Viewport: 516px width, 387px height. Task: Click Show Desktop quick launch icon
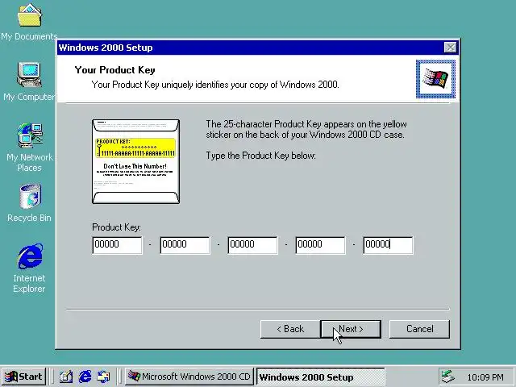(66, 377)
